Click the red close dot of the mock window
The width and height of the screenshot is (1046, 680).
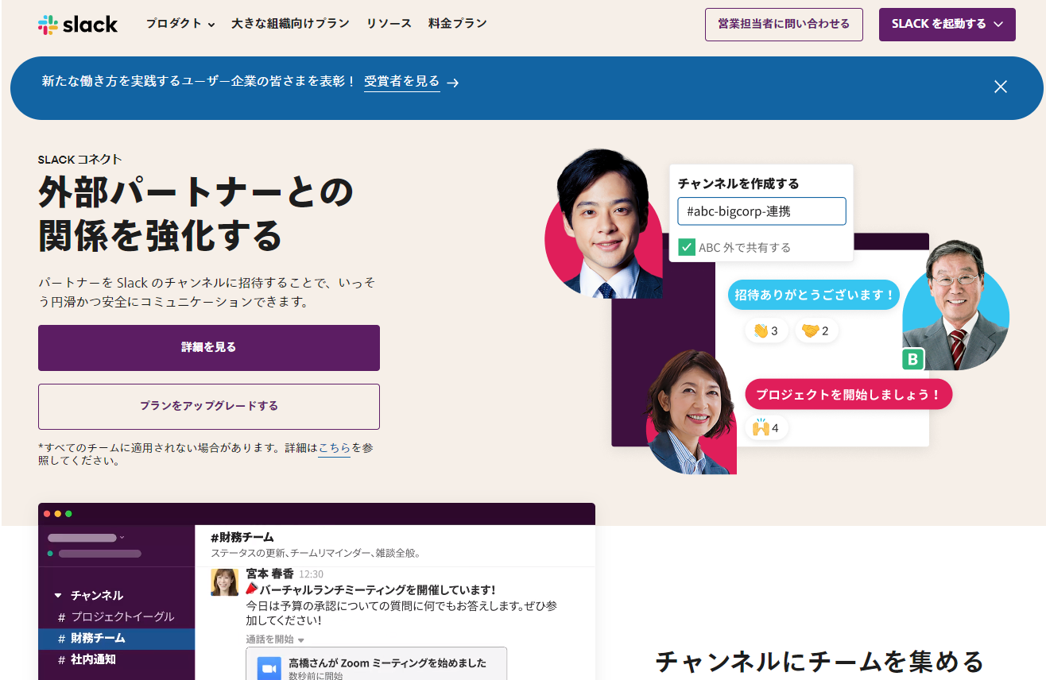point(47,514)
